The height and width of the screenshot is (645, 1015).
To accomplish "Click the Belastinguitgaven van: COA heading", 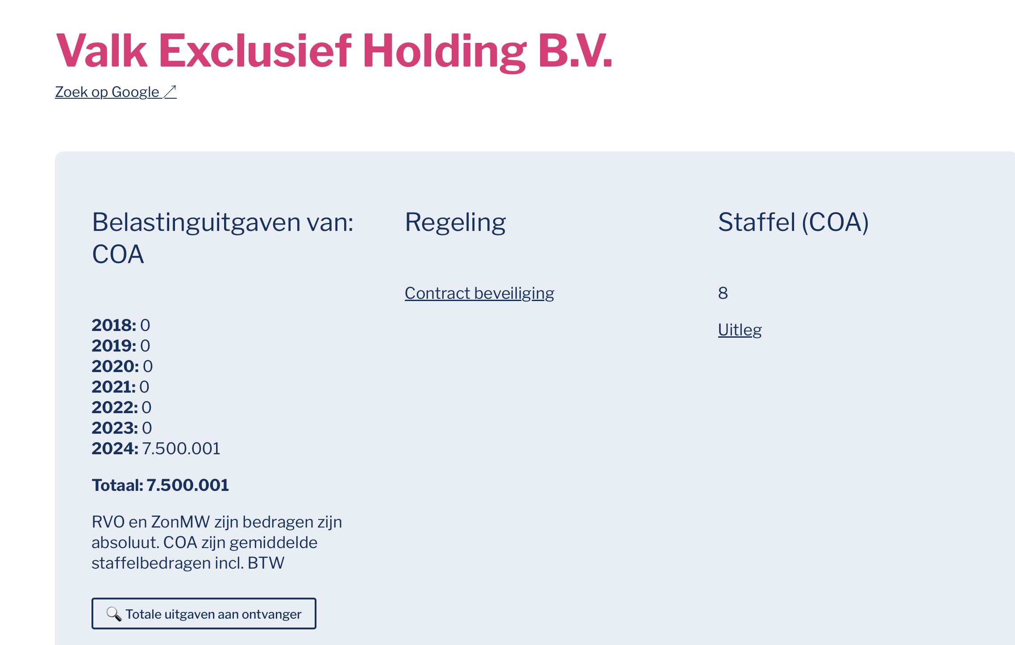I will tap(223, 238).
